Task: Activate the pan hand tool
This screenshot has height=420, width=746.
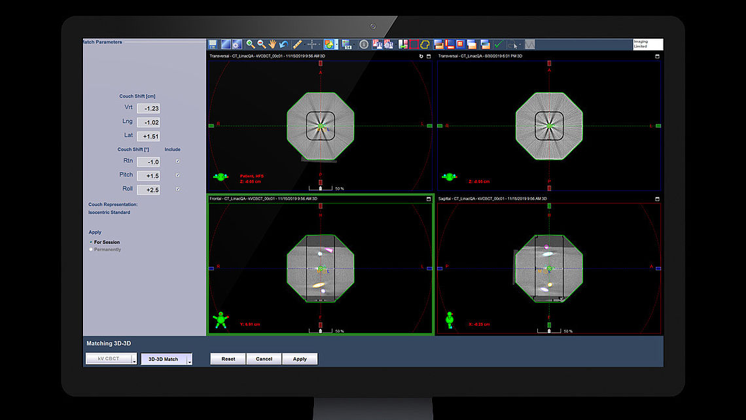Action: (x=273, y=43)
